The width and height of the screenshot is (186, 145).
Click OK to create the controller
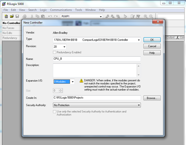pyautogui.click(x=152, y=40)
